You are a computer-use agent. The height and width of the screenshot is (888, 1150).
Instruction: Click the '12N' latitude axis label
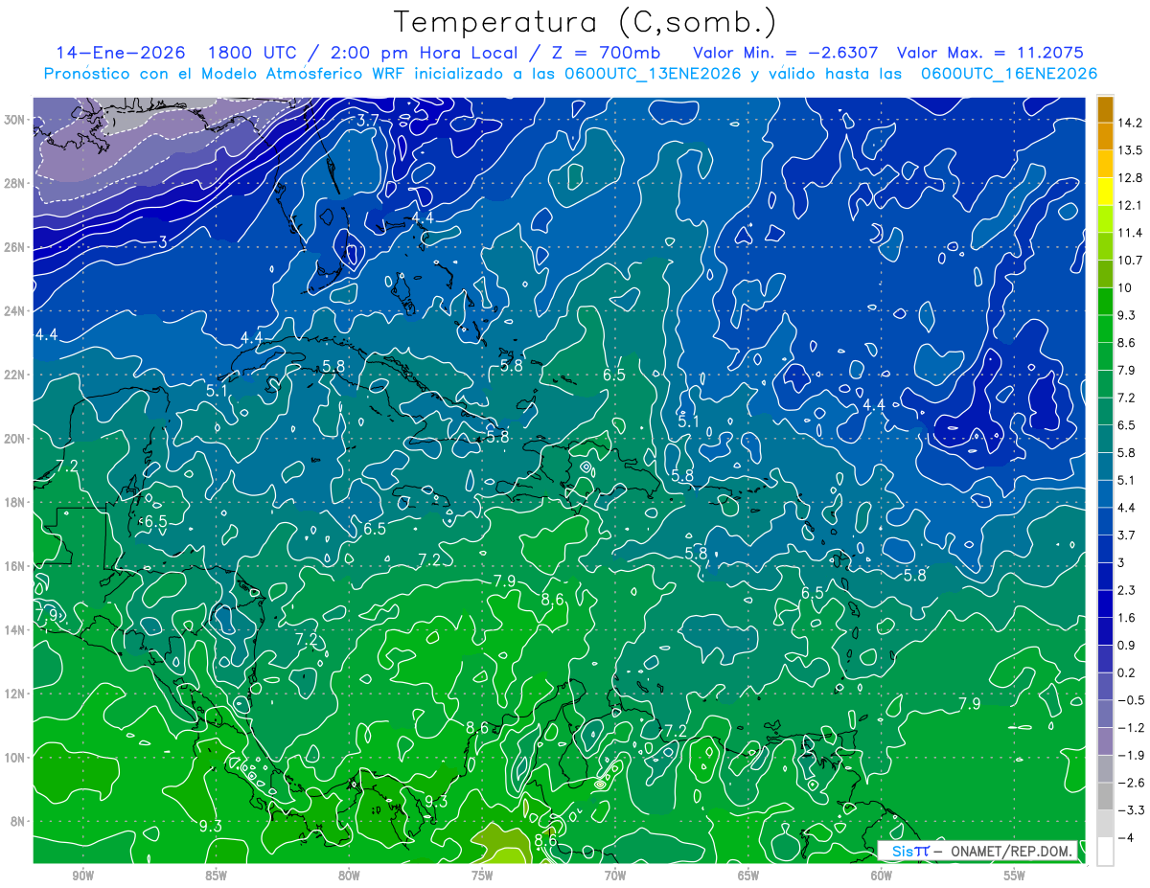(13, 694)
